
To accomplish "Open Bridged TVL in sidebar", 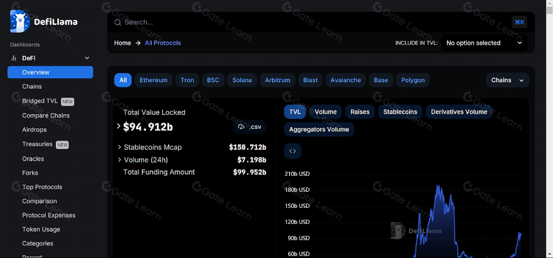I will (x=39, y=101).
